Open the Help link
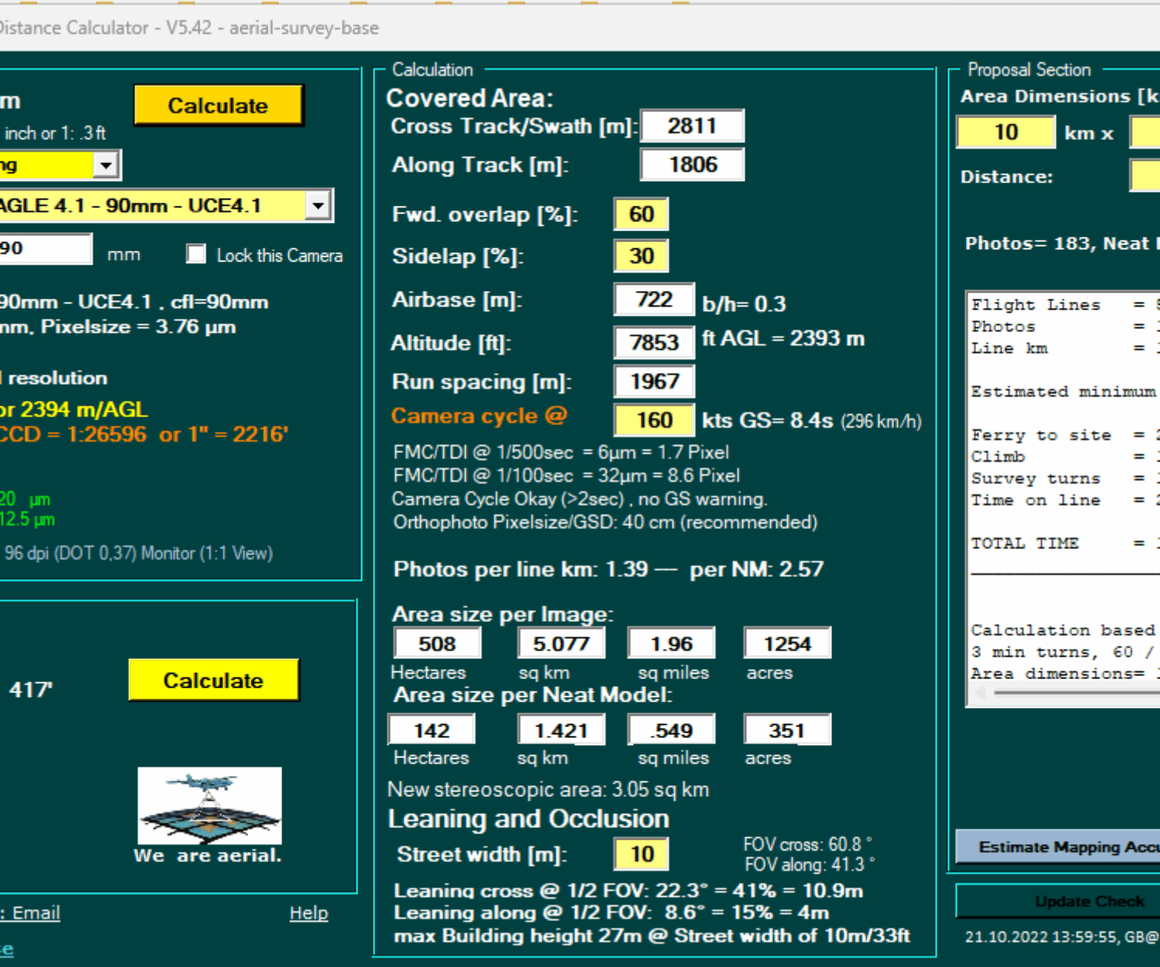Image resolution: width=1160 pixels, height=967 pixels. (x=308, y=913)
